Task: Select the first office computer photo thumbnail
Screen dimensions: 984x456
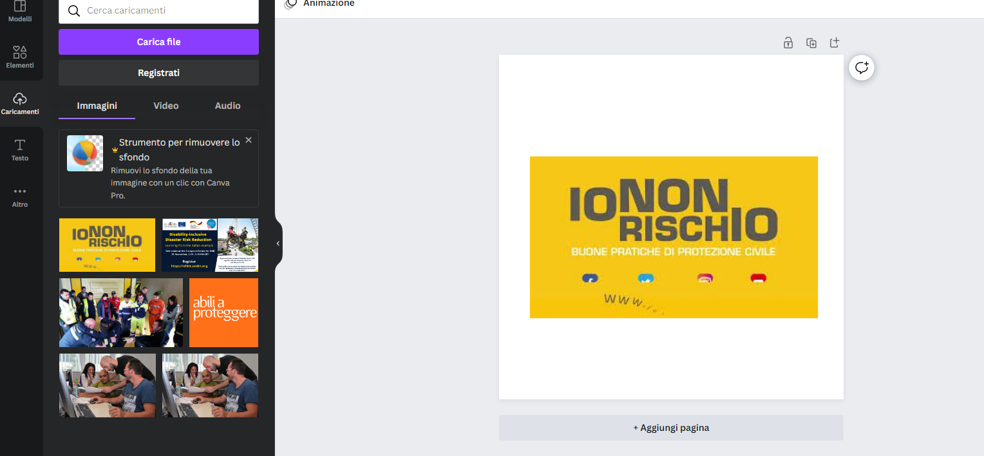Action: pos(107,385)
